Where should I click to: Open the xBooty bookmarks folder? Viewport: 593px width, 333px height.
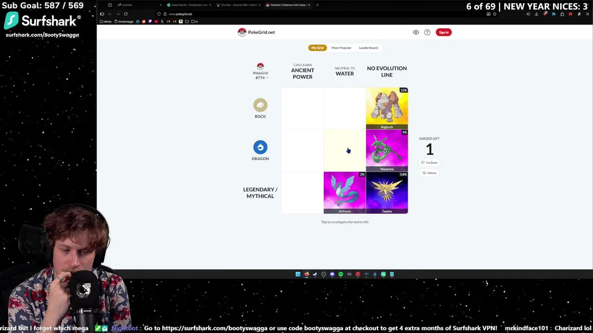point(106,22)
